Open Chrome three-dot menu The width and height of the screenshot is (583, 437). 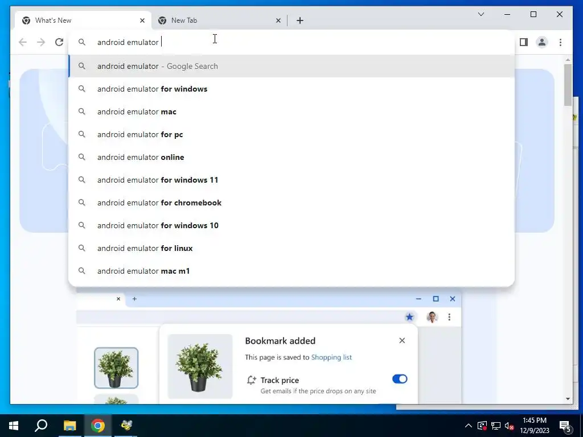click(x=560, y=42)
